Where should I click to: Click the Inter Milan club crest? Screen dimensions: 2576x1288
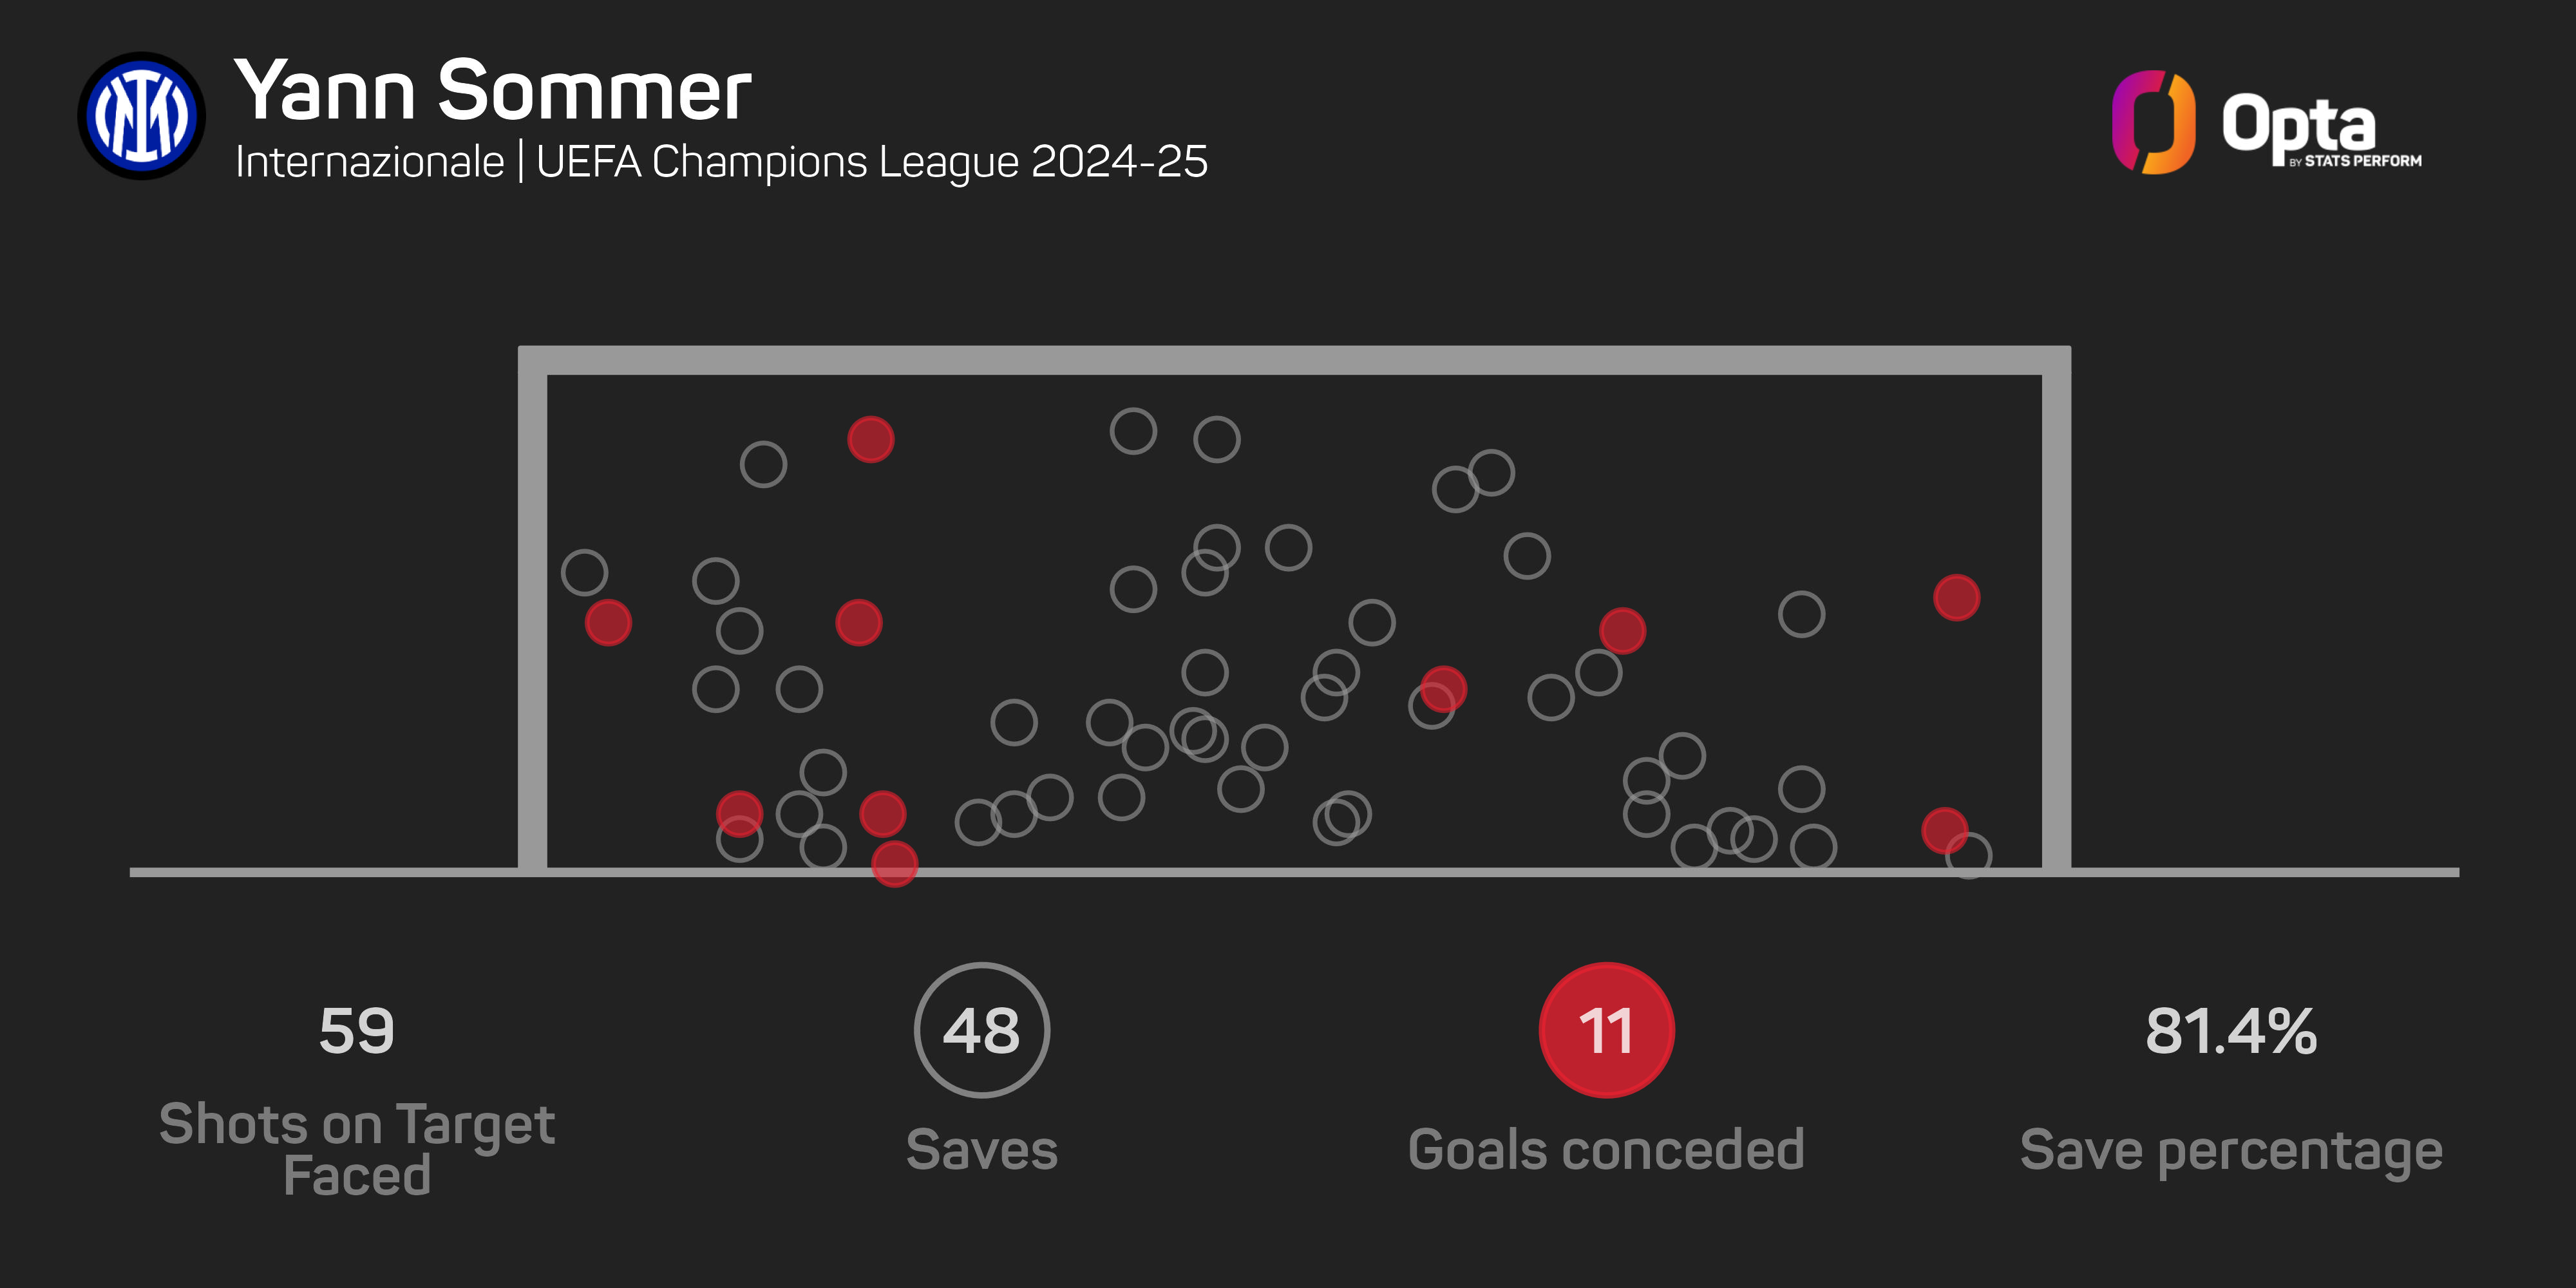(x=141, y=116)
